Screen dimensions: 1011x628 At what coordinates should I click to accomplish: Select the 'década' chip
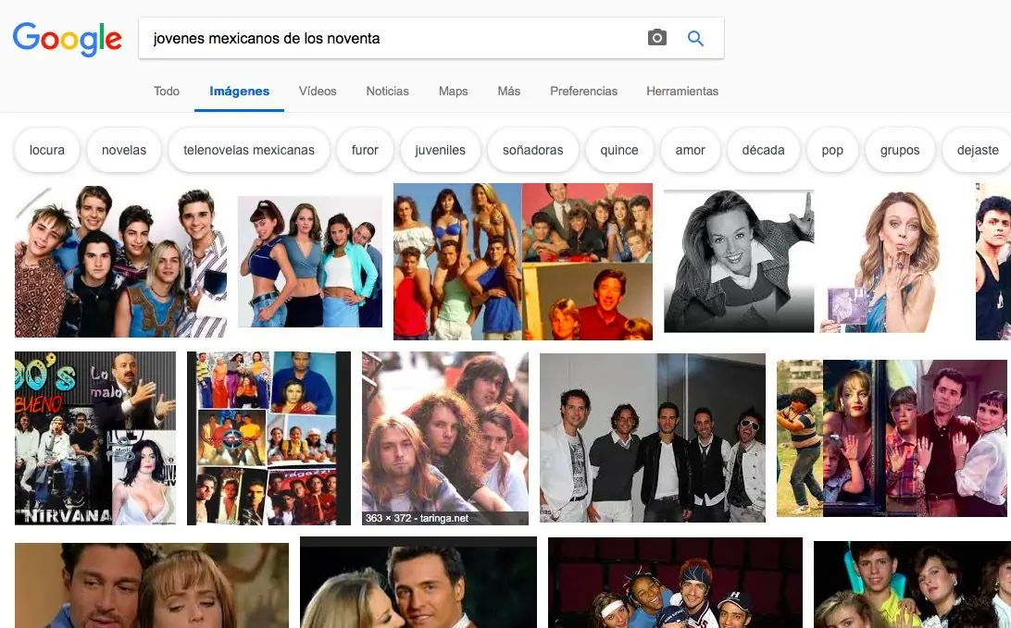pyautogui.click(x=764, y=150)
